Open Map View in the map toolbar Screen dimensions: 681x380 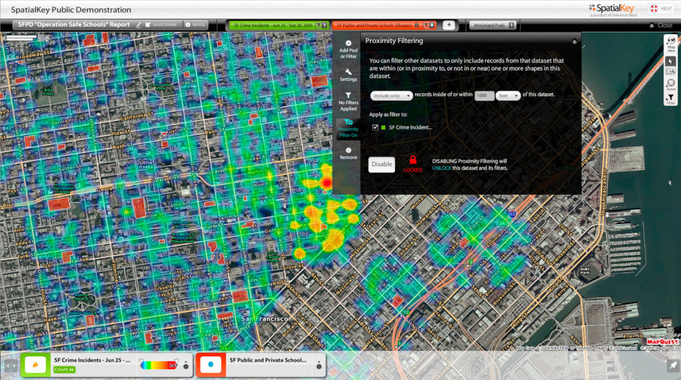point(671,41)
